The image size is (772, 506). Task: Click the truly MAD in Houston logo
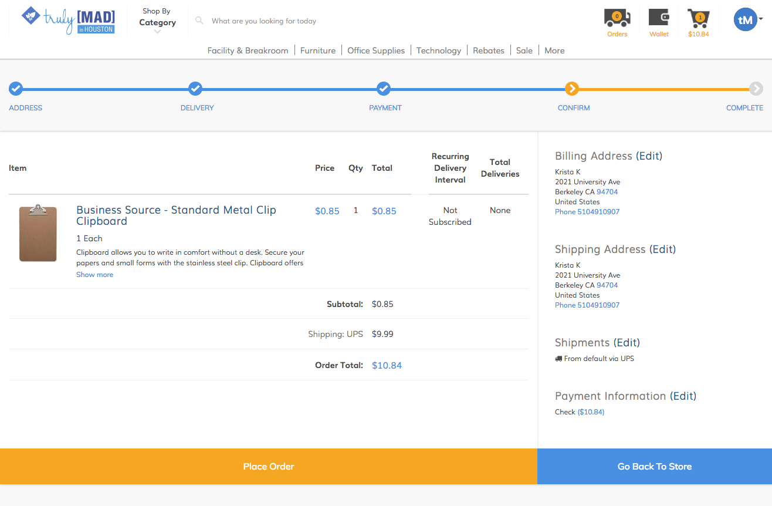click(x=68, y=21)
